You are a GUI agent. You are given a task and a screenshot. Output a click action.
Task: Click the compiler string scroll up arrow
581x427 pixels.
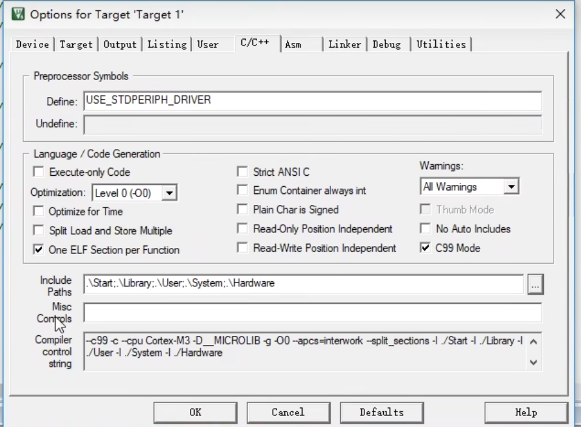point(534,341)
